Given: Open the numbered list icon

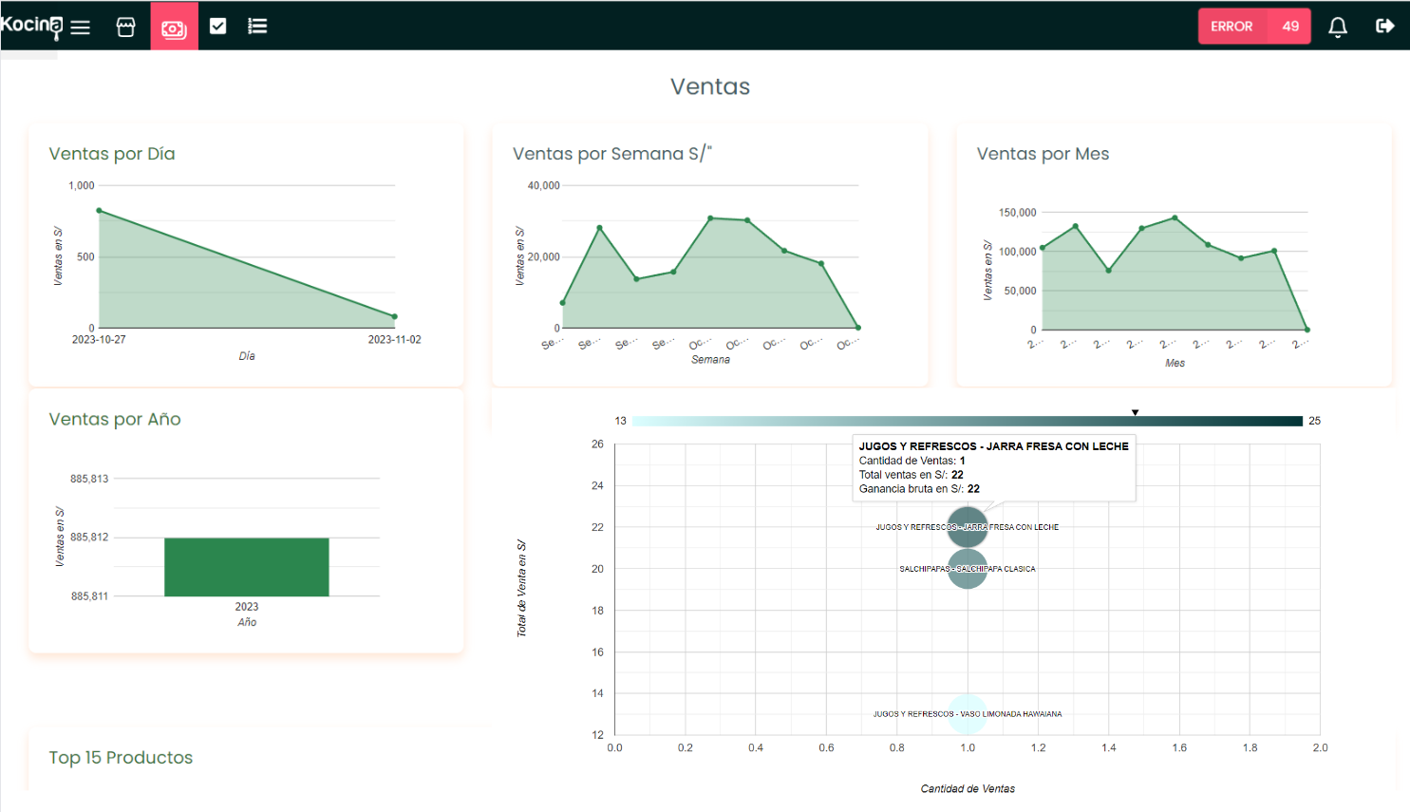Looking at the screenshot, I should [257, 27].
